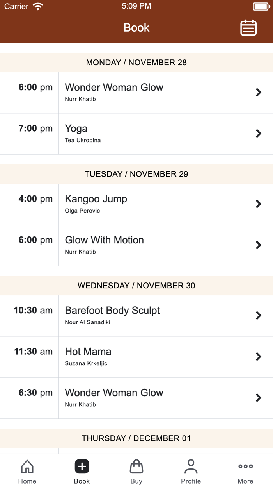Expand chevron for Kangoo Jump class
Screen dimensions: 273x486
click(x=258, y=204)
